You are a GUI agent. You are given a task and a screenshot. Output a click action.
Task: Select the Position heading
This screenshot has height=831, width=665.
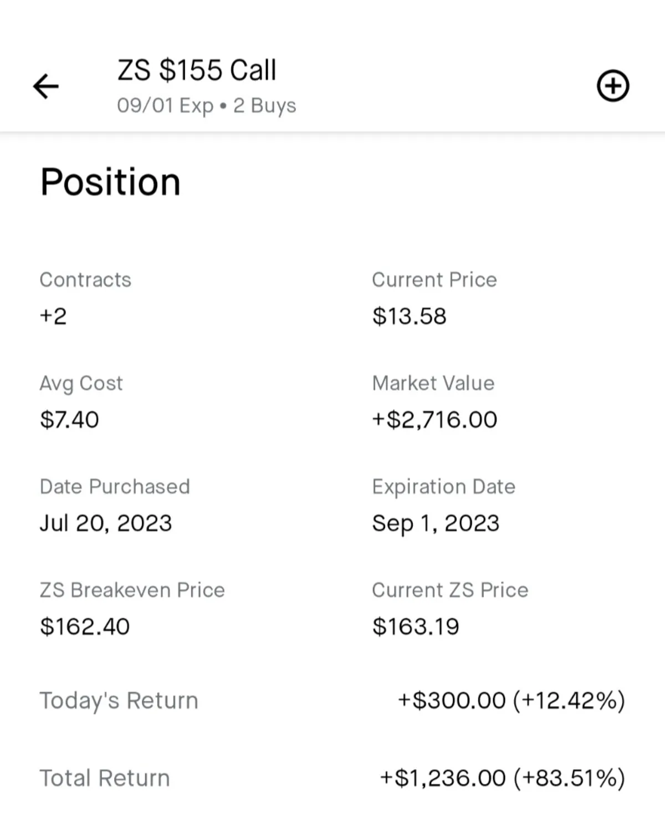click(x=110, y=182)
